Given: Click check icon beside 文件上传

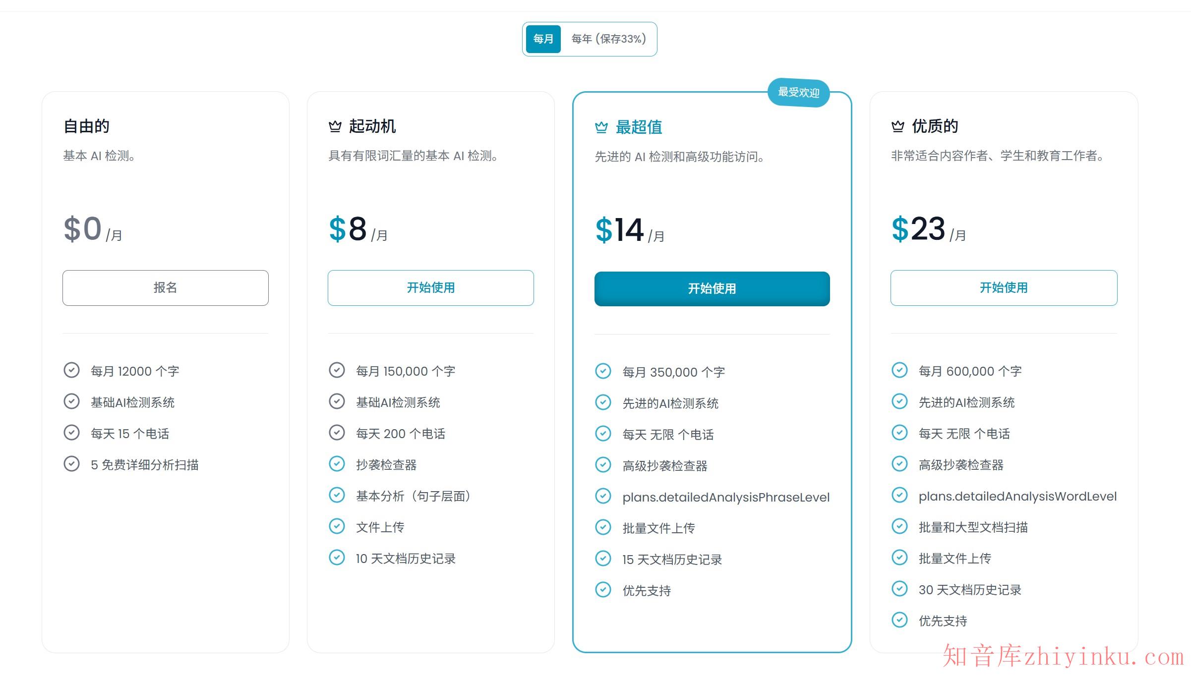Looking at the screenshot, I should [337, 526].
